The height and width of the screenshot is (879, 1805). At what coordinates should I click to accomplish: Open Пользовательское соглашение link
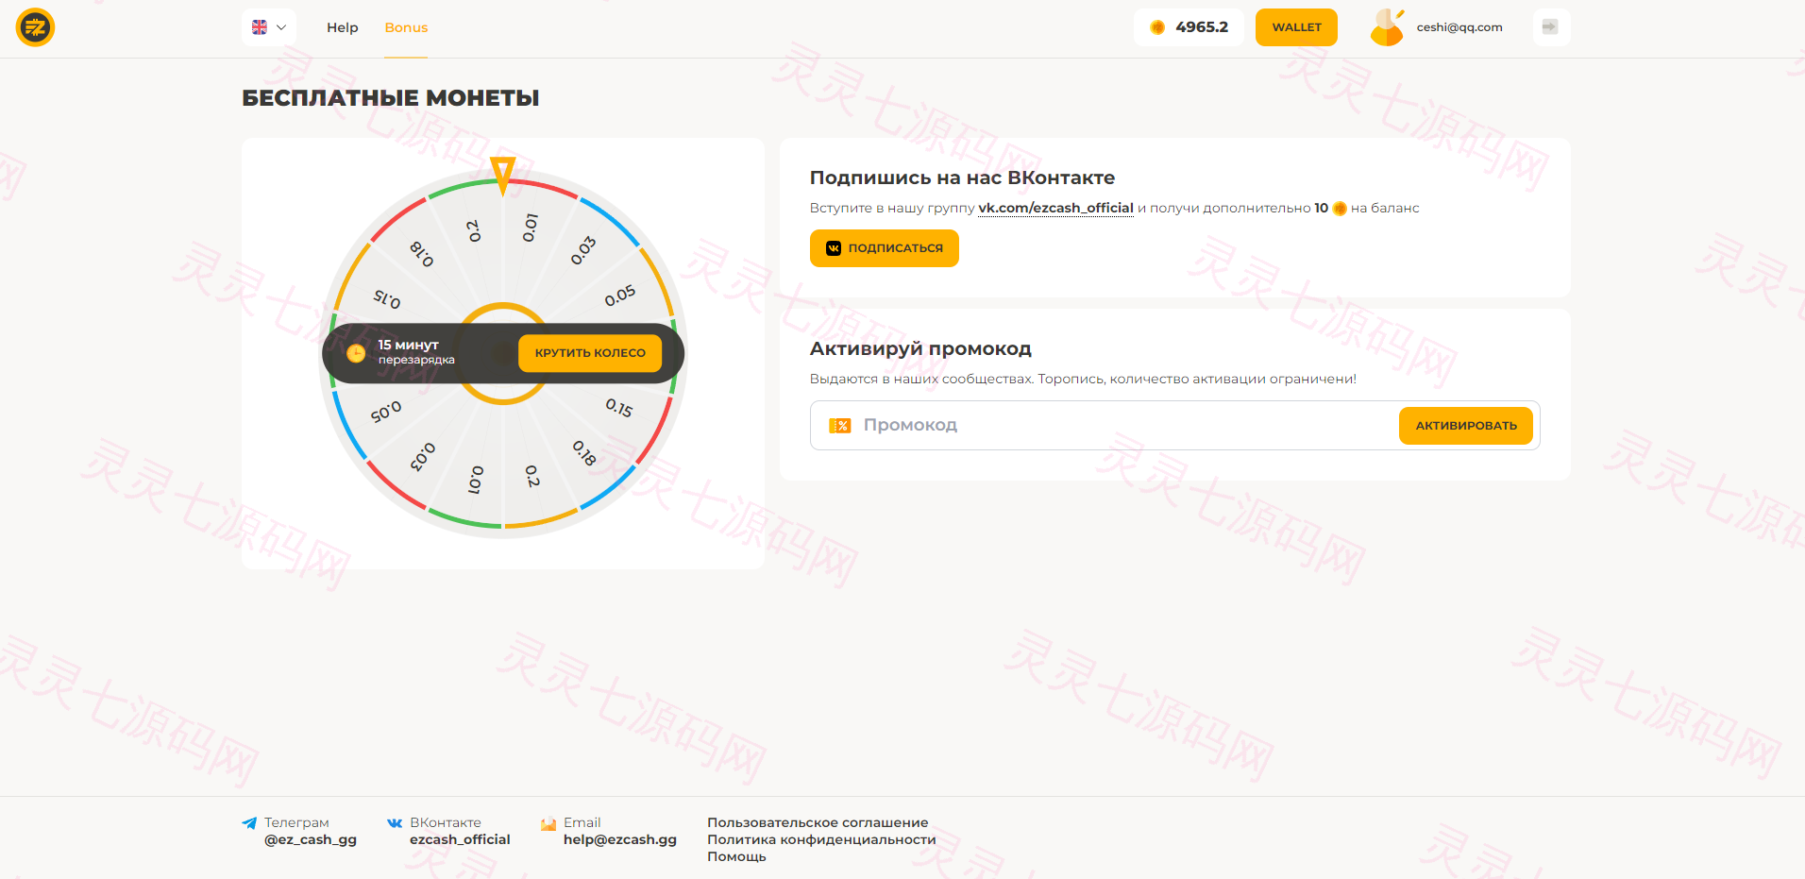818,822
